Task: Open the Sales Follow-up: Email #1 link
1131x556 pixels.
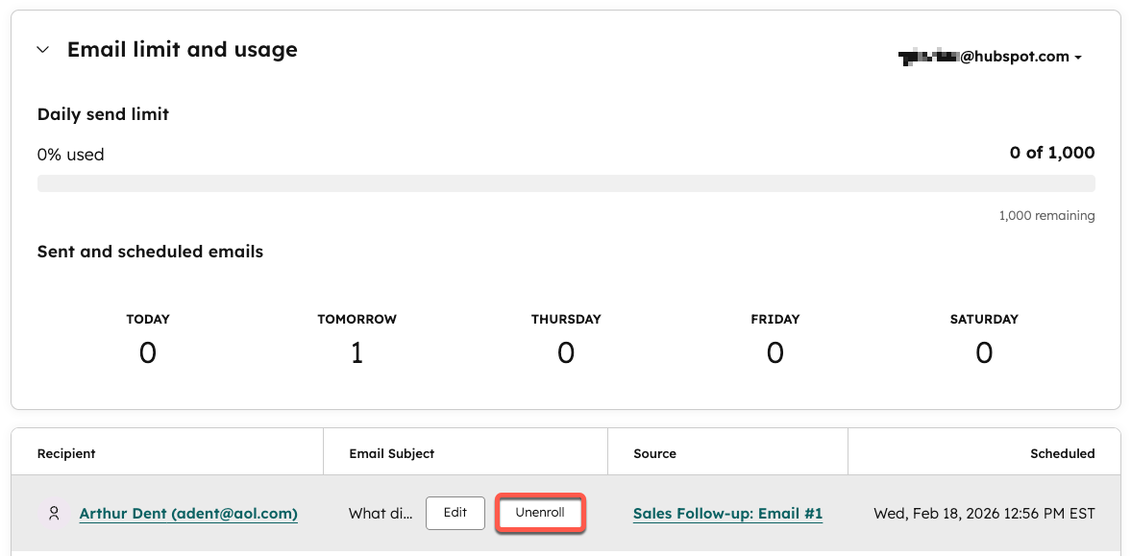Action: pyautogui.click(x=727, y=514)
